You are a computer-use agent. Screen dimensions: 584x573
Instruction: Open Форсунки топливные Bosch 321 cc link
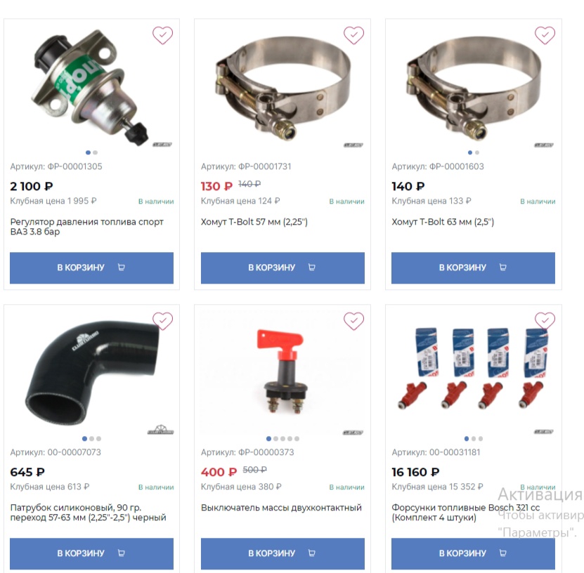(465, 513)
